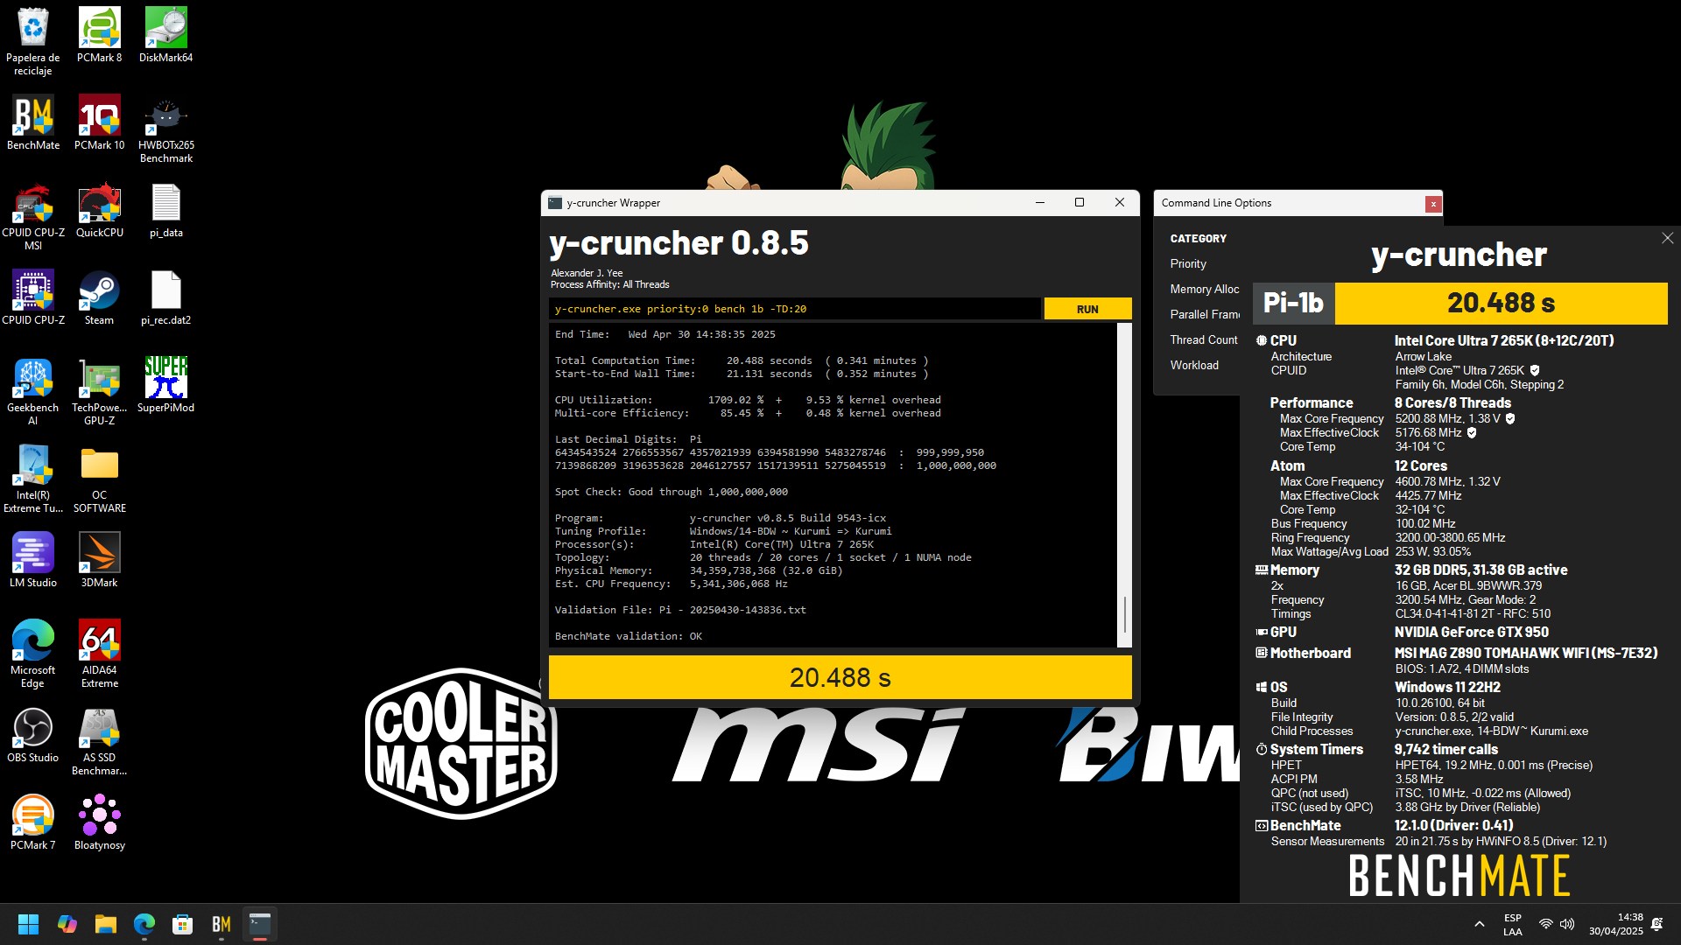Viewport: 1681px width, 945px height.
Task: Open the Papelera de reciclaje desktop icon
Action: [33, 41]
